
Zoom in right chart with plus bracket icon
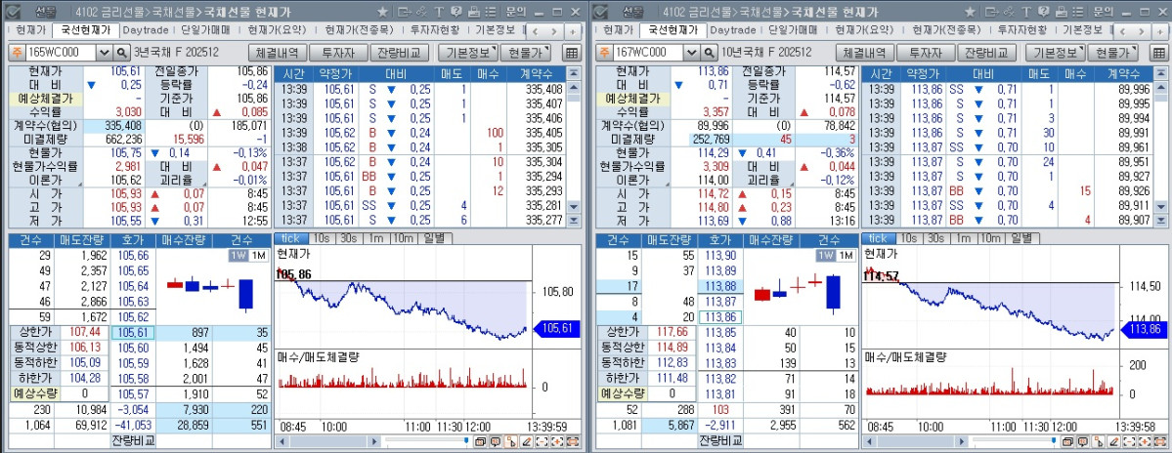click(1144, 442)
